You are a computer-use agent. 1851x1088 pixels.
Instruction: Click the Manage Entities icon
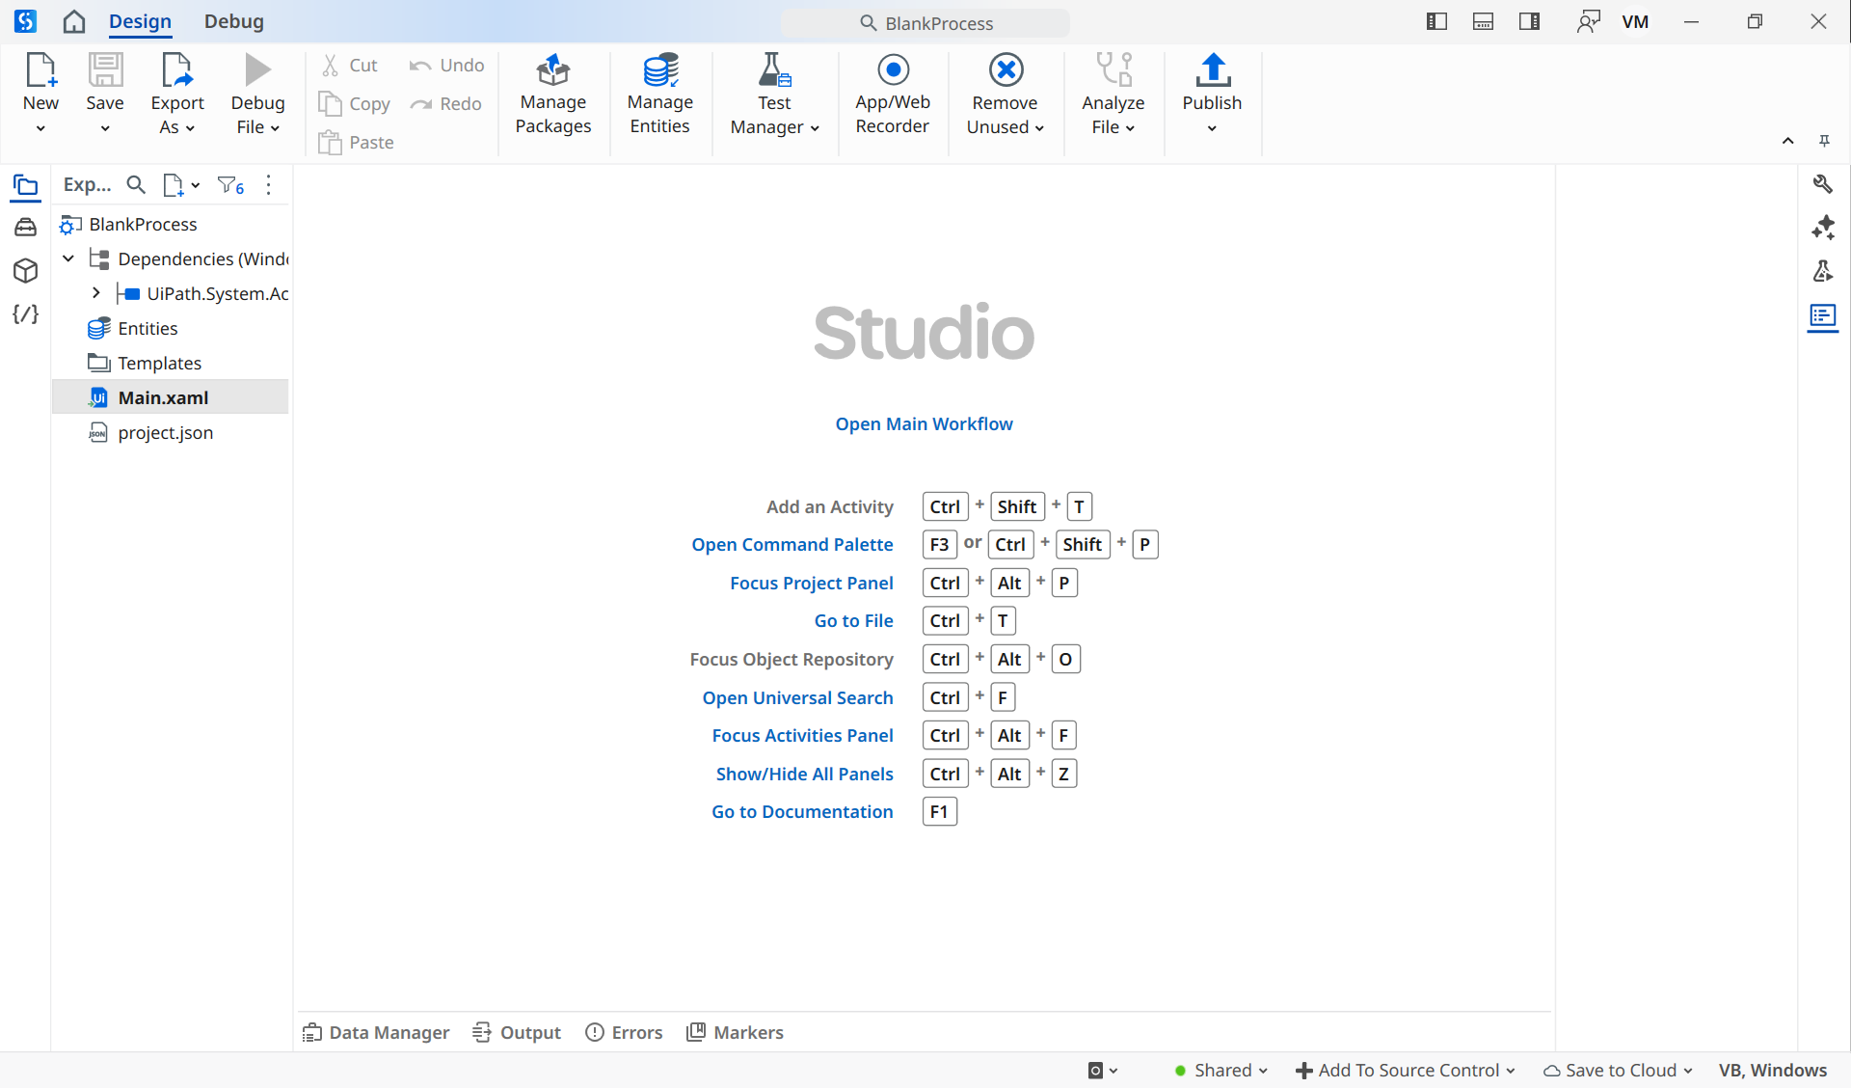pyautogui.click(x=660, y=70)
